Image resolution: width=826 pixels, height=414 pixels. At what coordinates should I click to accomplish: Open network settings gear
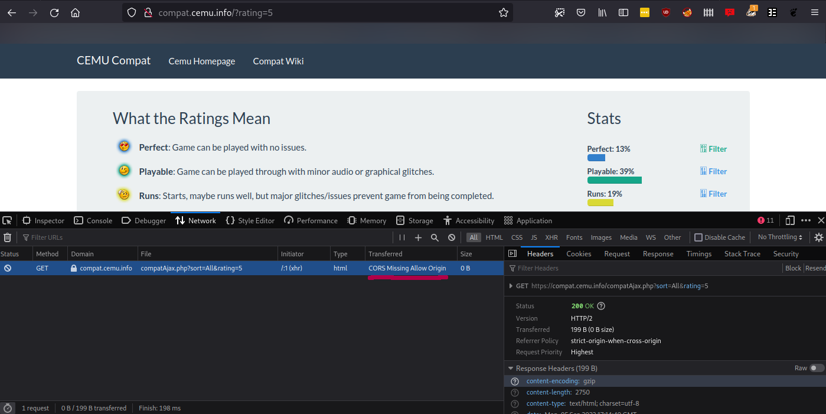(x=818, y=237)
